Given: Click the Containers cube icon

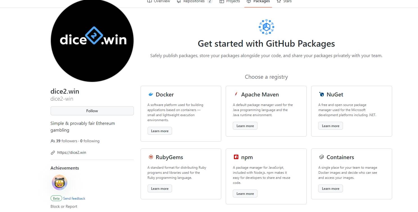Looking at the screenshot, I should [x=322, y=157].
